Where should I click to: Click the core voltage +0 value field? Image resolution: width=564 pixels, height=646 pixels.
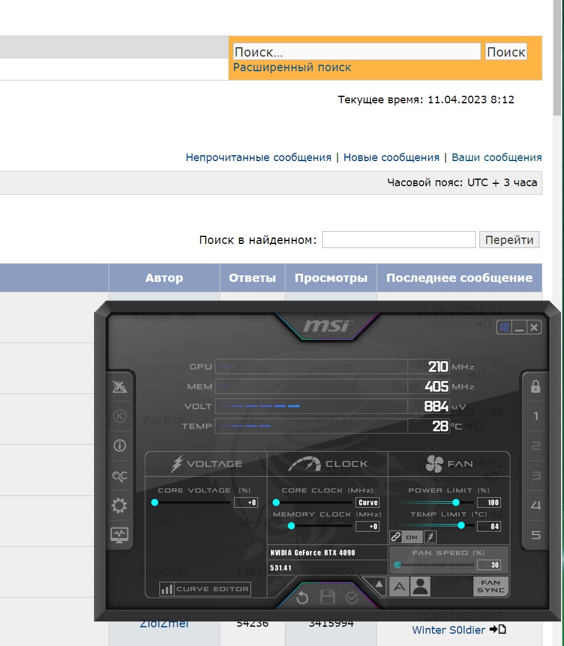tap(246, 502)
